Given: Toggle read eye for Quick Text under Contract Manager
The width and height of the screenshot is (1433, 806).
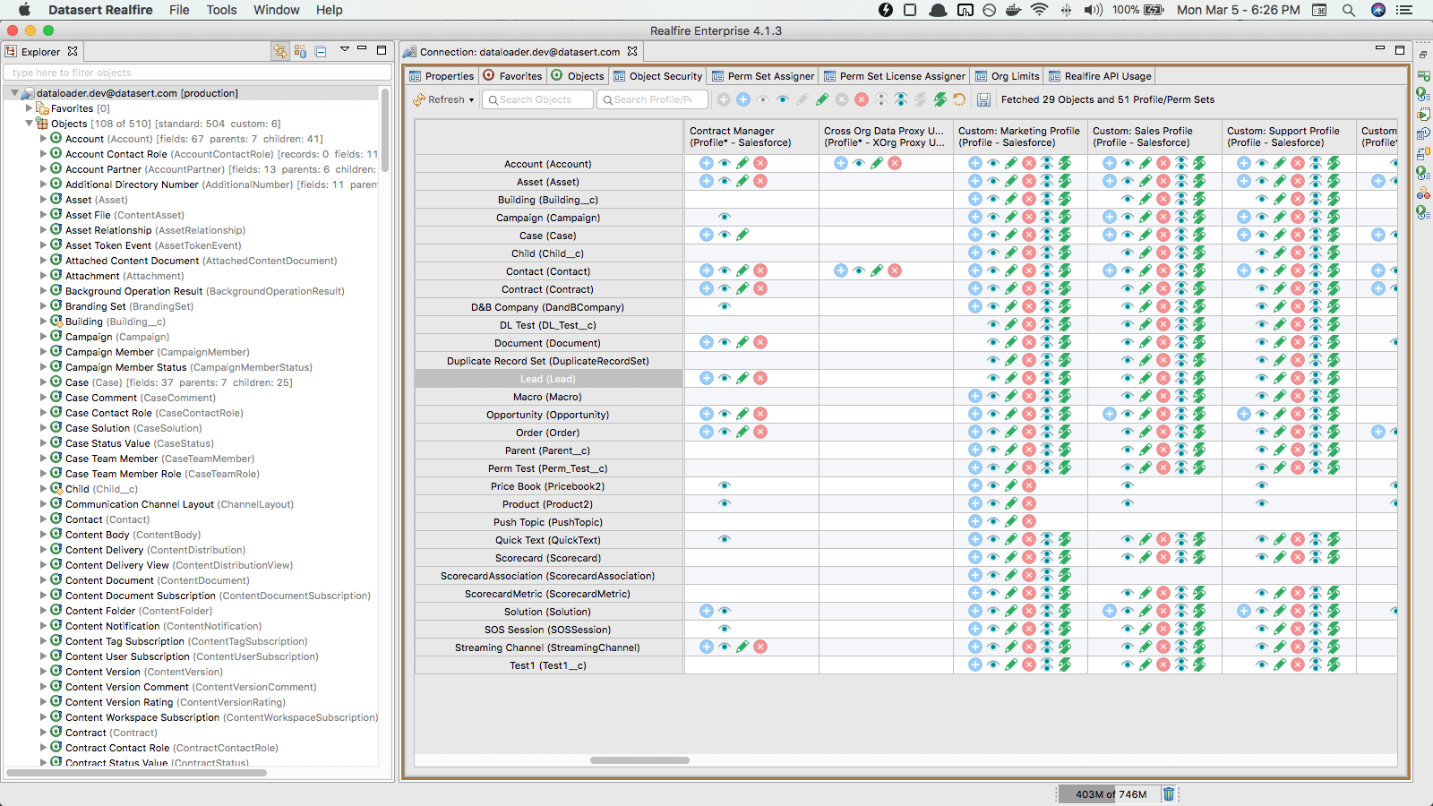Looking at the screenshot, I should 725,539.
